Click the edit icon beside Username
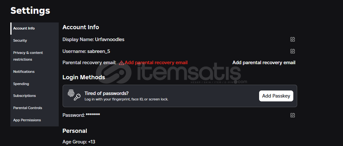 (292, 51)
